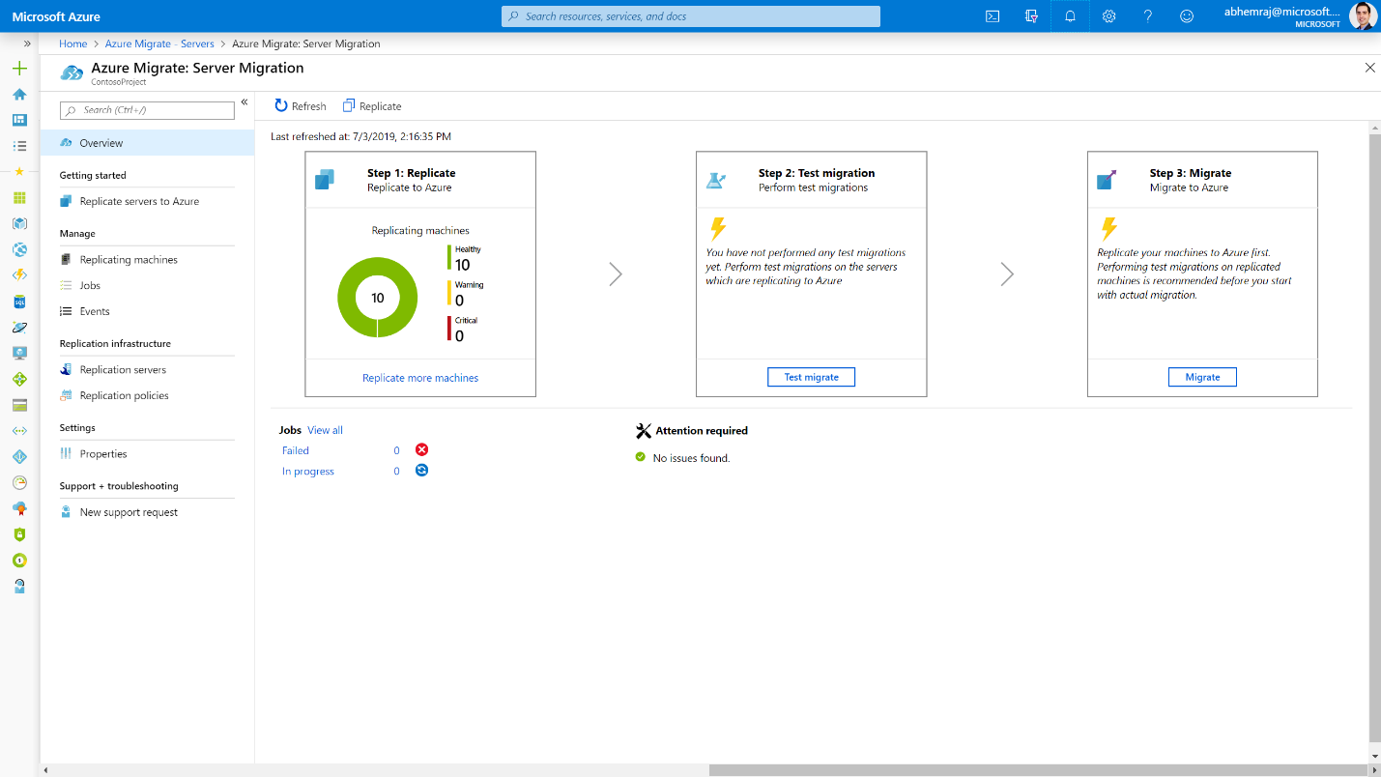Screen dimensions: 1381x777
Task: Open Help + support icon in rail
Action: click(x=19, y=587)
